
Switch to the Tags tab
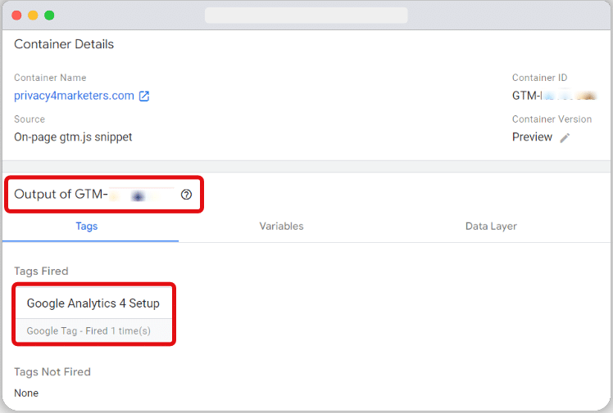[x=87, y=227]
